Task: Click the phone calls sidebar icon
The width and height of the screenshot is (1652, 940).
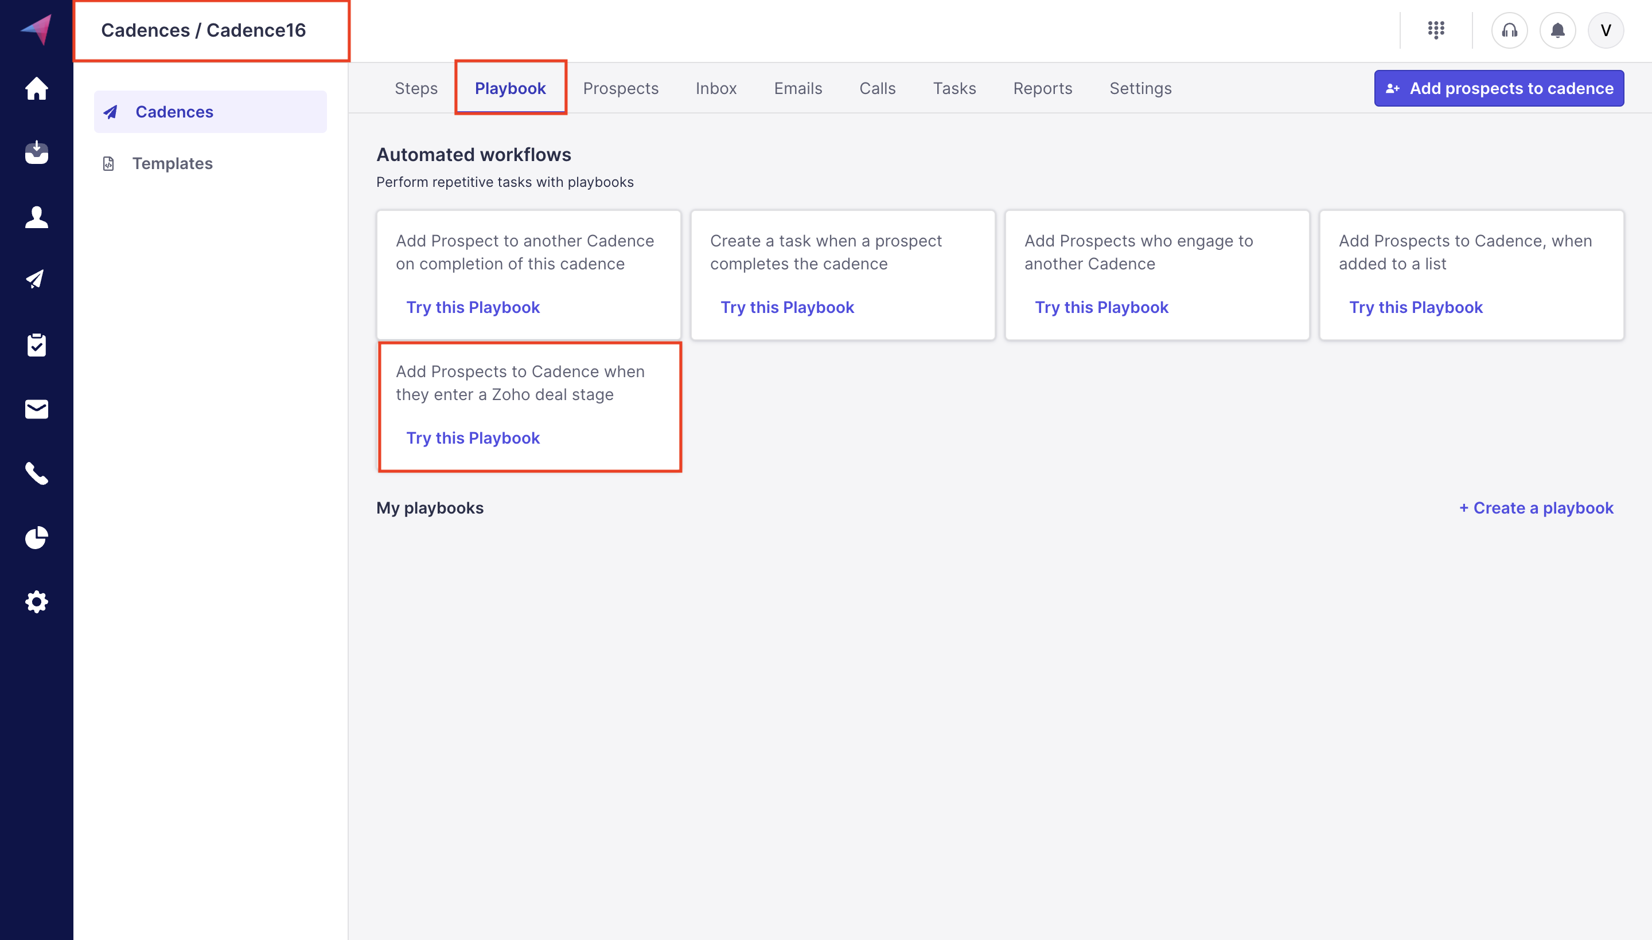Action: [36, 473]
